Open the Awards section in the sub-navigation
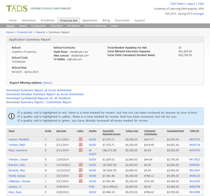The width and height of the screenshot is (210, 196). [x=23, y=26]
